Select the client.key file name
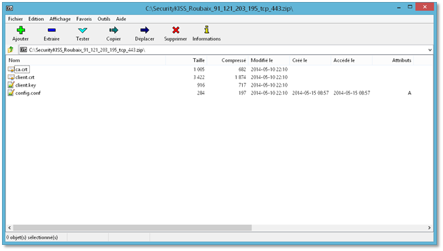This screenshot has height=251, width=443. click(x=26, y=85)
